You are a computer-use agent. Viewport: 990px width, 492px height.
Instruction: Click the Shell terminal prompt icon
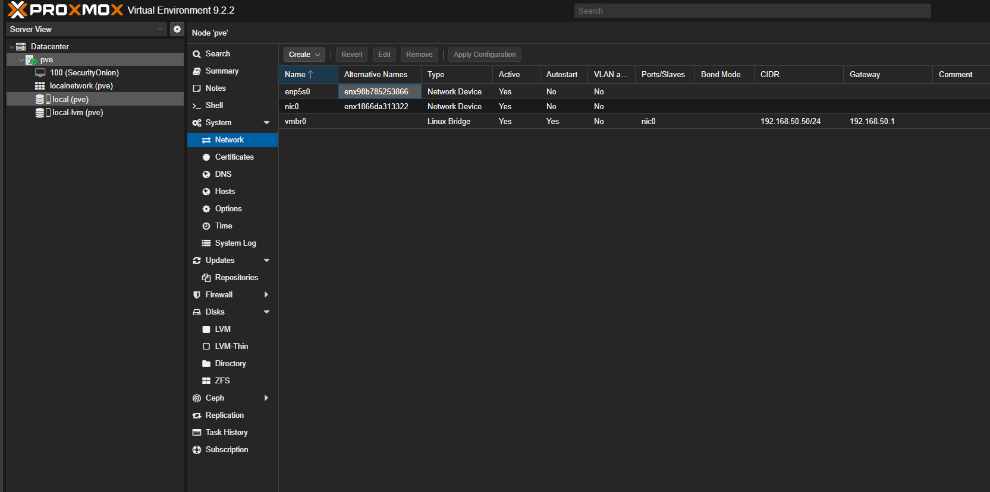(197, 106)
